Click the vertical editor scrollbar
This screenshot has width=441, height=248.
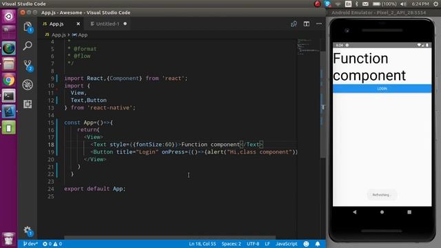(x=323, y=104)
